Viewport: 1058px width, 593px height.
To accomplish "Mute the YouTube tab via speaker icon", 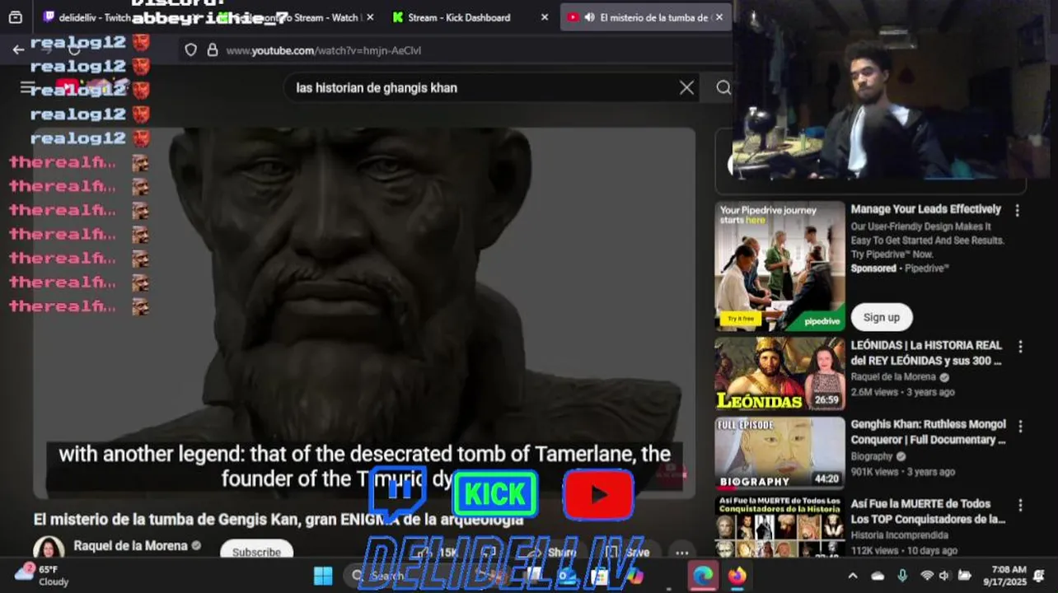I will click(x=589, y=17).
